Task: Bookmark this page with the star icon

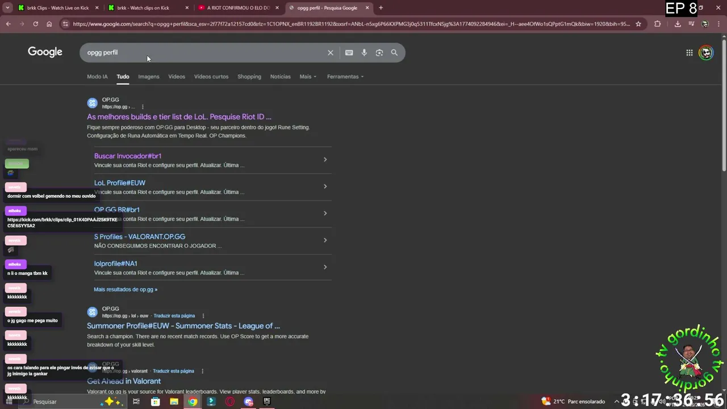Action: click(x=638, y=24)
